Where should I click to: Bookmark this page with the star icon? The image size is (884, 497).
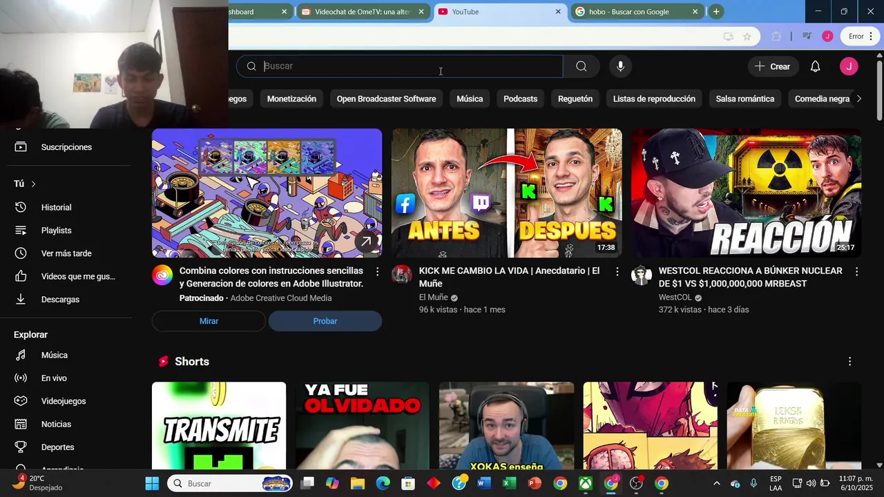click(x=747, y=36)
